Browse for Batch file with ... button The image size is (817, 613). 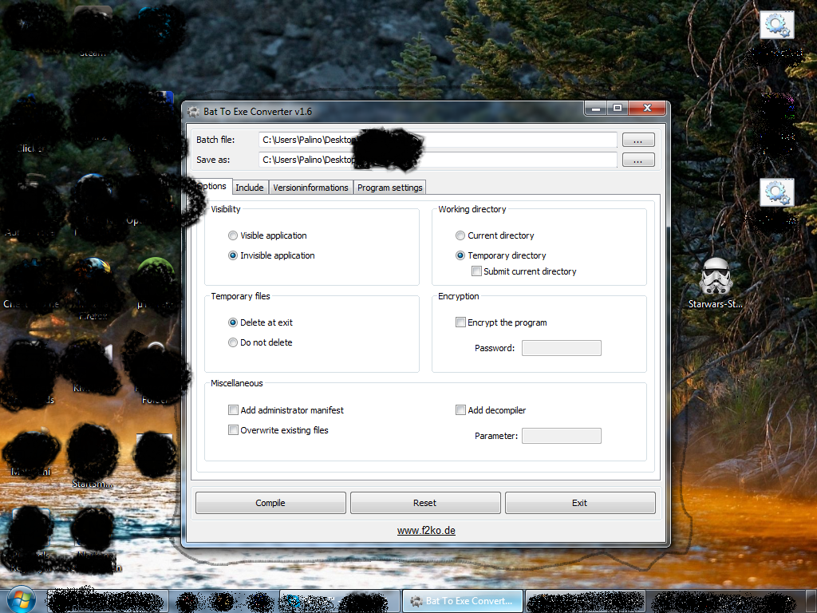(638, 140)
